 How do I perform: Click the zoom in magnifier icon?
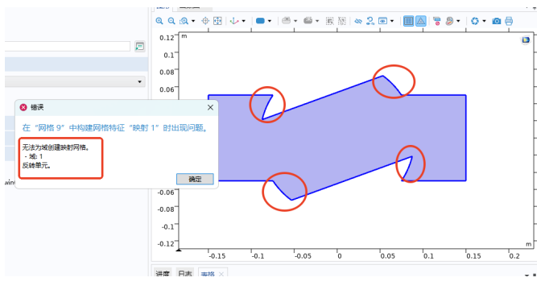(x=159, y=21)
